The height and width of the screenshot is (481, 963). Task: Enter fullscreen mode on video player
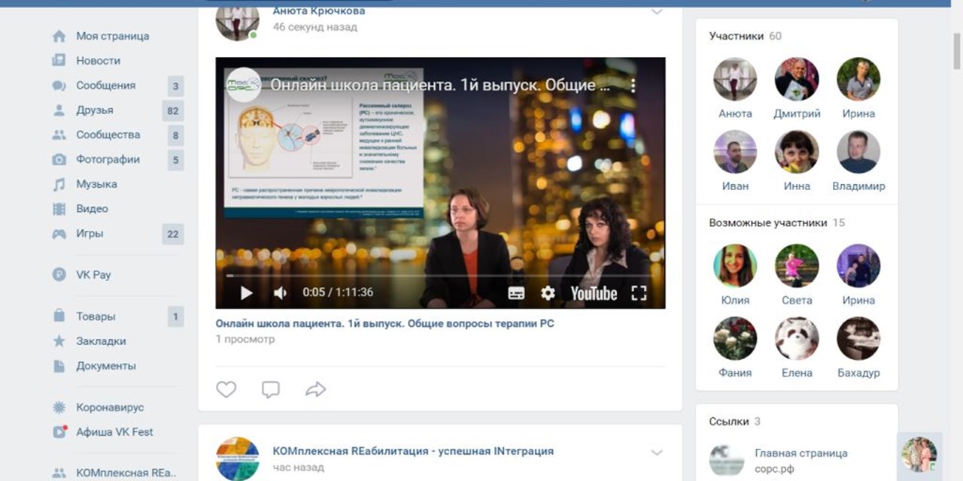tap(638, 293)
